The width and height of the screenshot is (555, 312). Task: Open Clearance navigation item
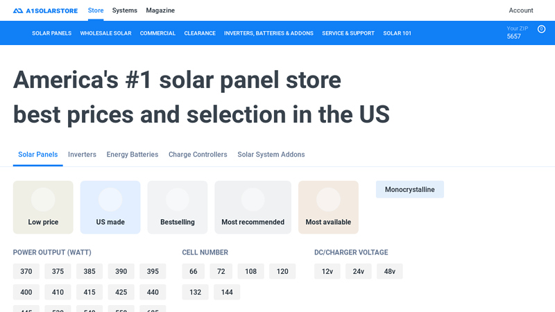(200, 33)
